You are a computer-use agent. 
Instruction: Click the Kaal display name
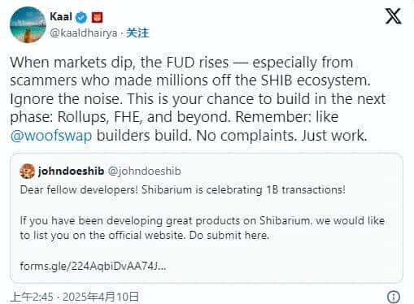61,17
